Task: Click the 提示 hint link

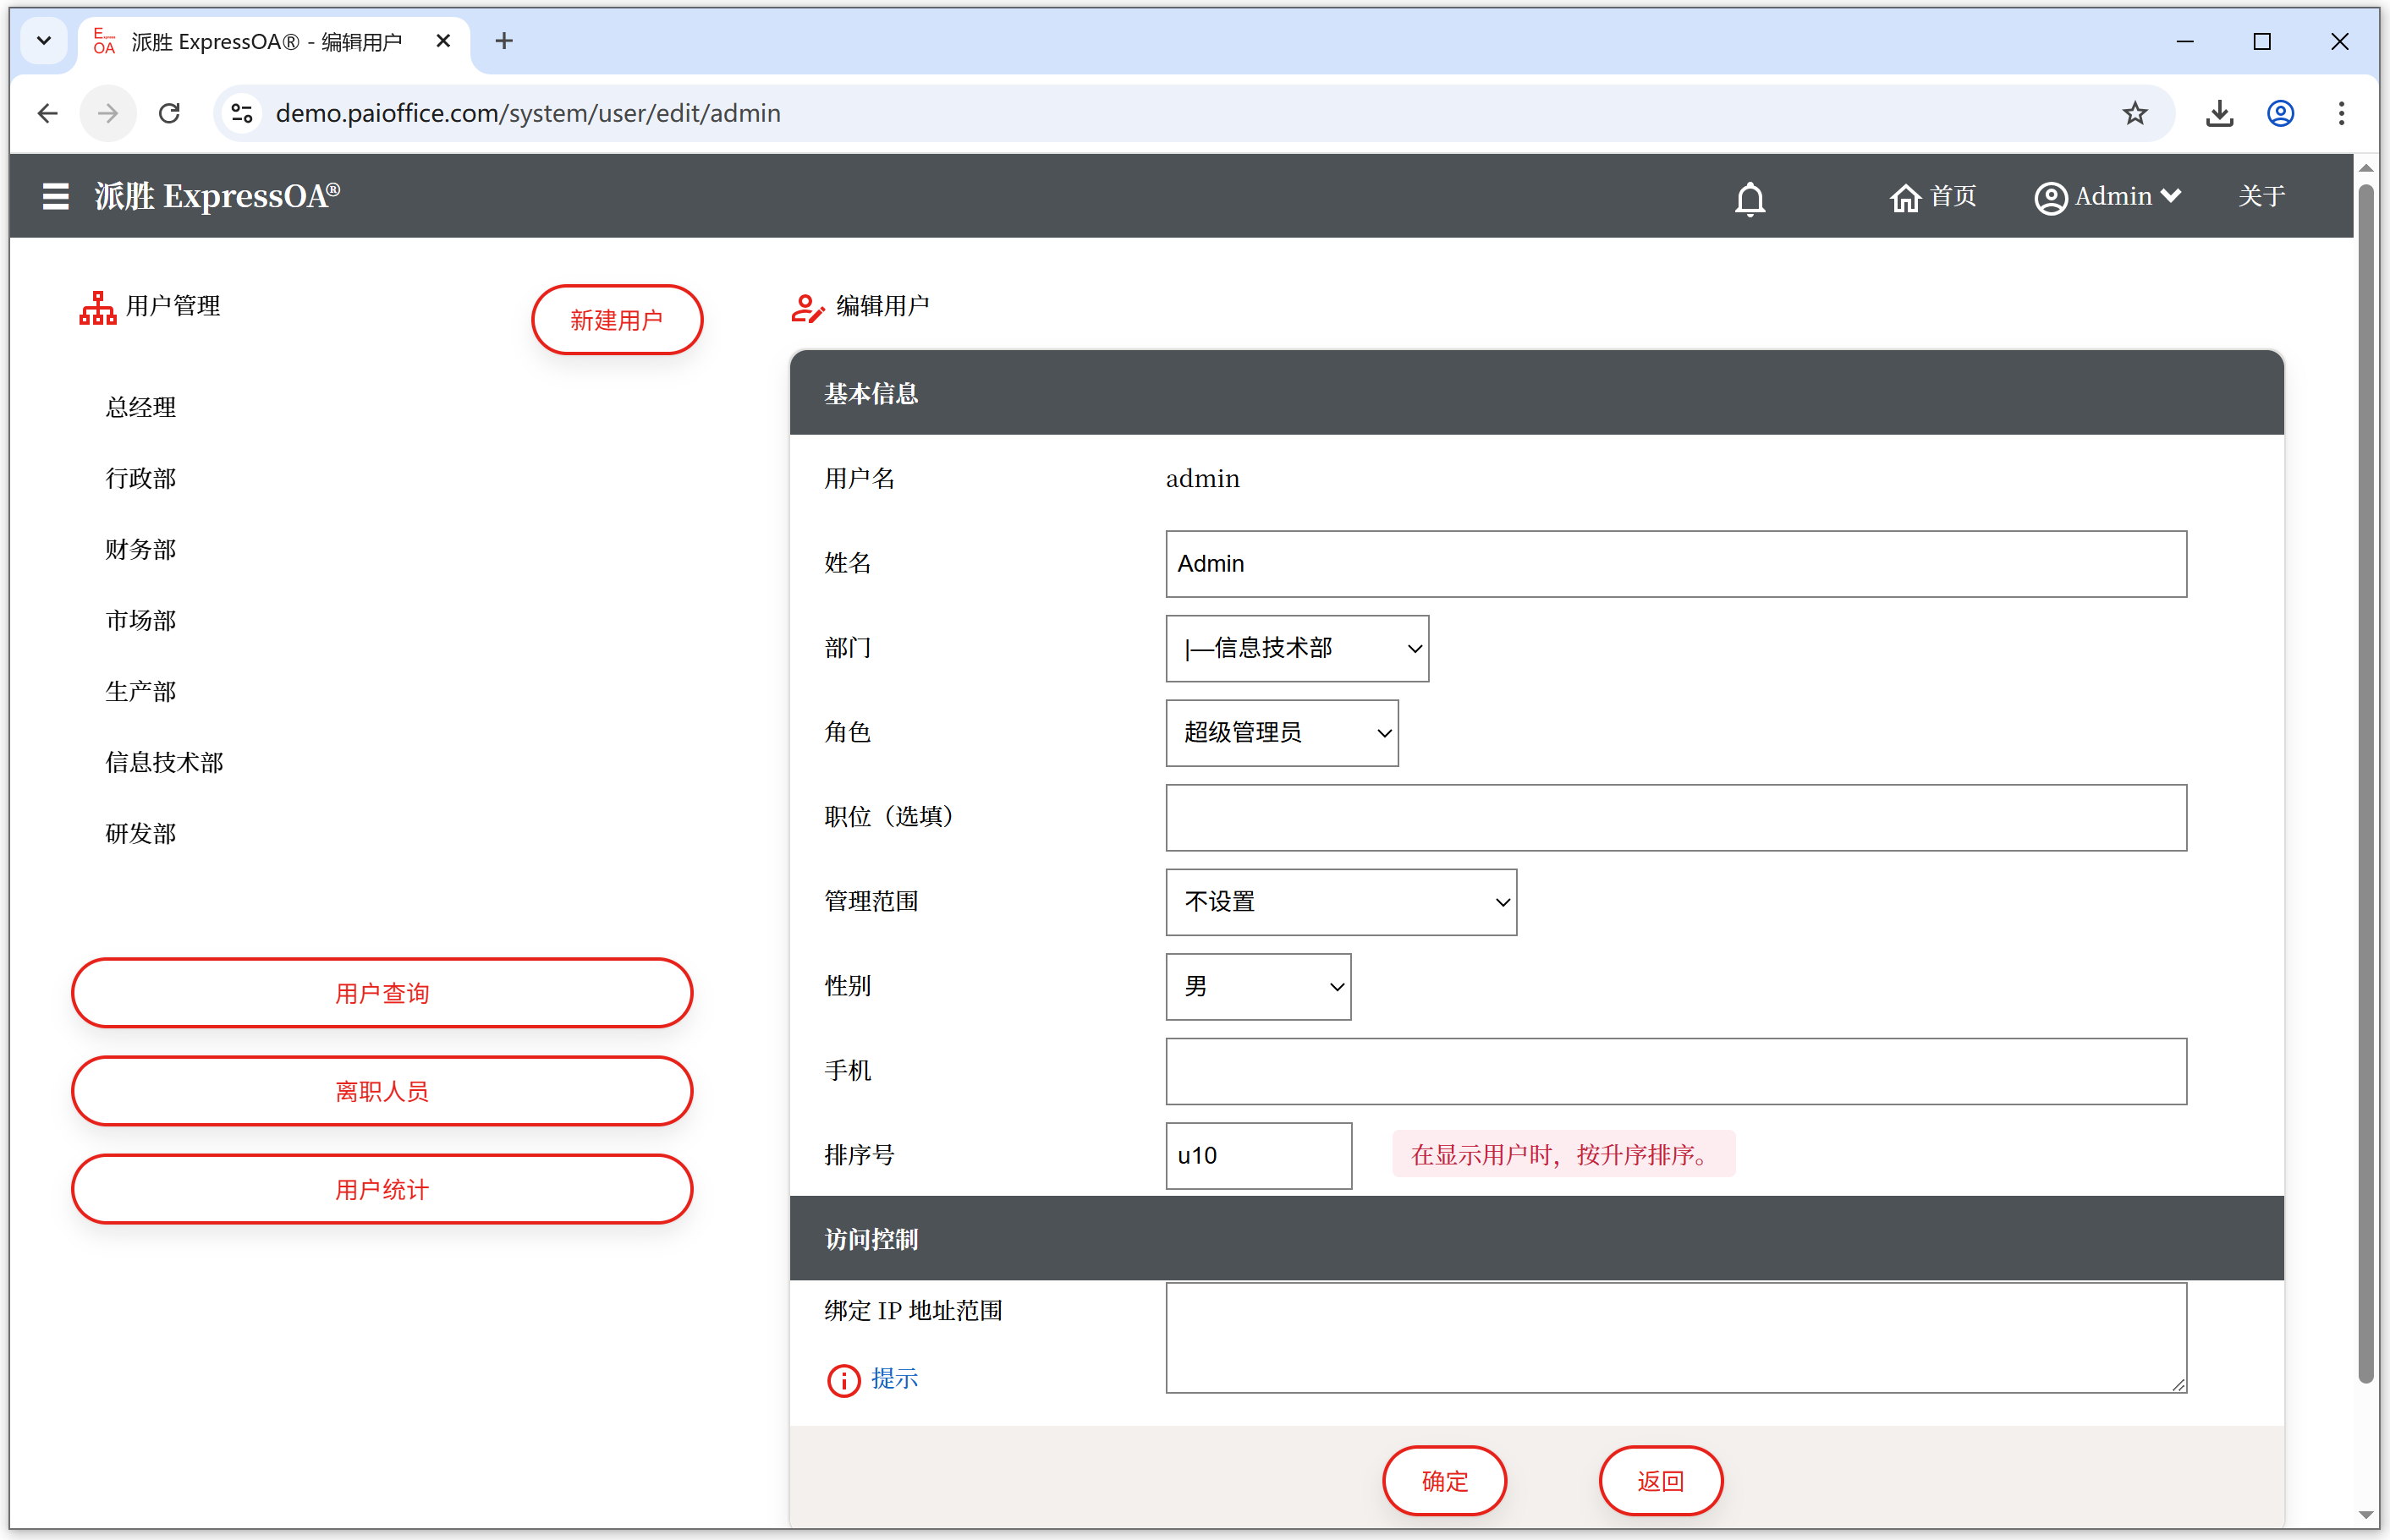Action: (x=894, y=1378)
